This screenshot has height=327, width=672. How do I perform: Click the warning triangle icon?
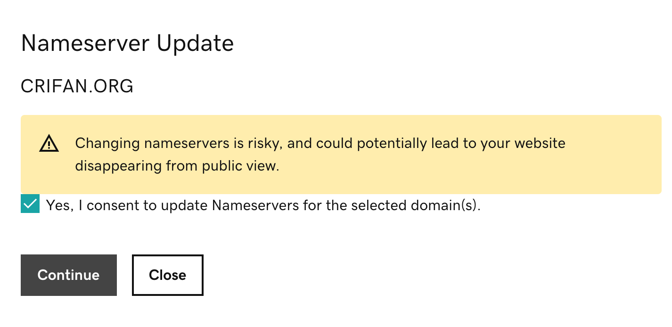coord(49,143)
